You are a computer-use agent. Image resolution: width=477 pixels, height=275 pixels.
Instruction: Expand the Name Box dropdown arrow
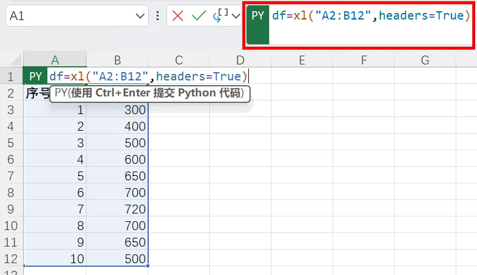pos(140,16)
